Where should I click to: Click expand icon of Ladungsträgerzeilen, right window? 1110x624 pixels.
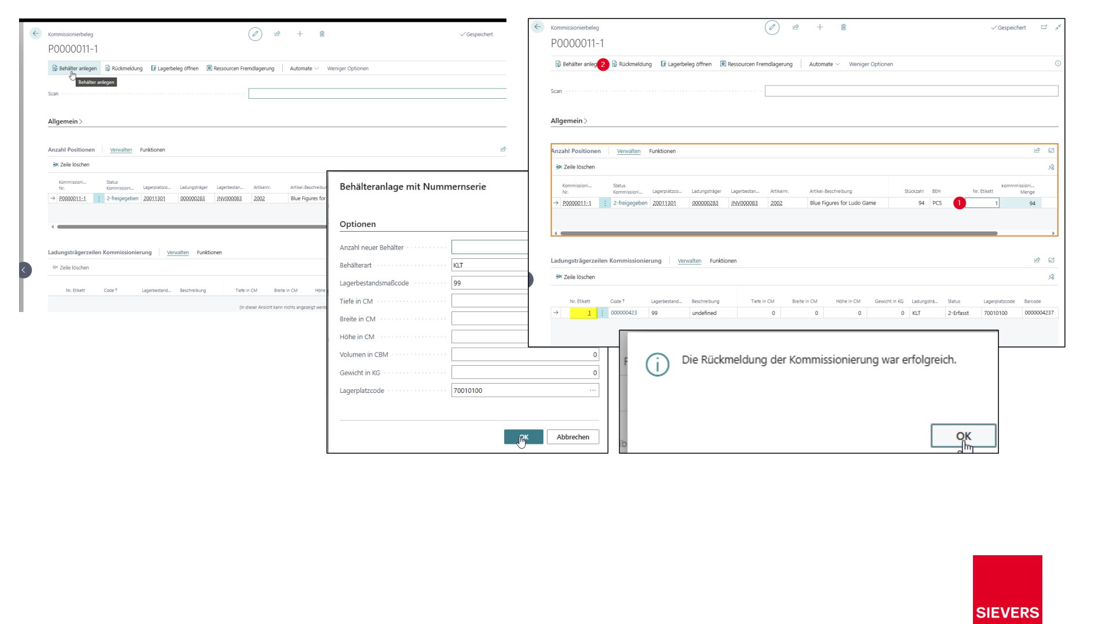tap(1051, 261)
